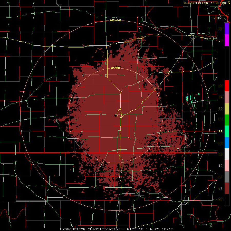Click the HR legend label
The height and width of the screenshot is (231, 231).
220,120
